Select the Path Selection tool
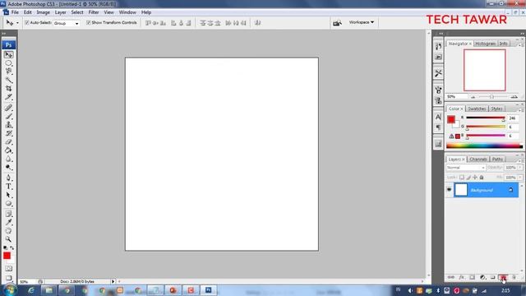 coord(9,195)
